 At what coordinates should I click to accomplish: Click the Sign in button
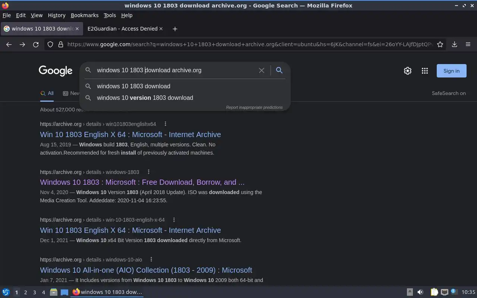(x=451, y=71)
